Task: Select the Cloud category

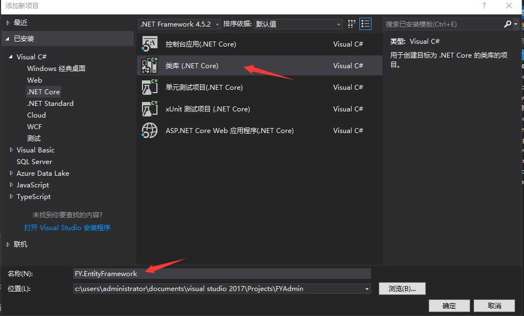Action: point(37,115)
